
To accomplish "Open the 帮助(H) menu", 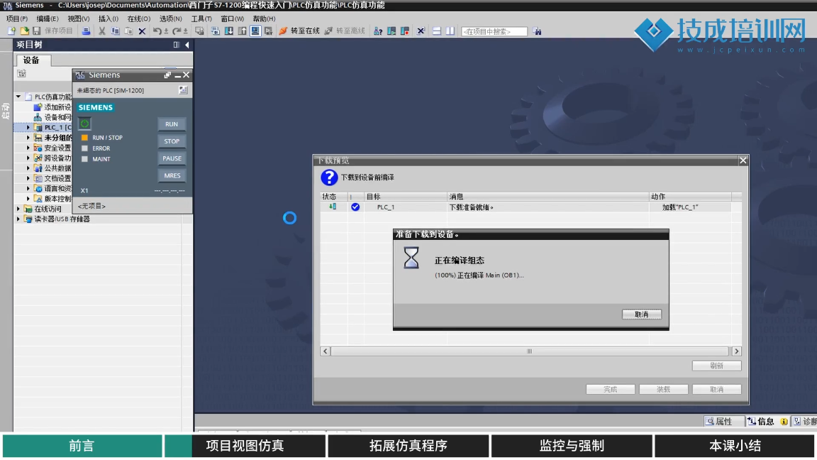I will (264, 18).
